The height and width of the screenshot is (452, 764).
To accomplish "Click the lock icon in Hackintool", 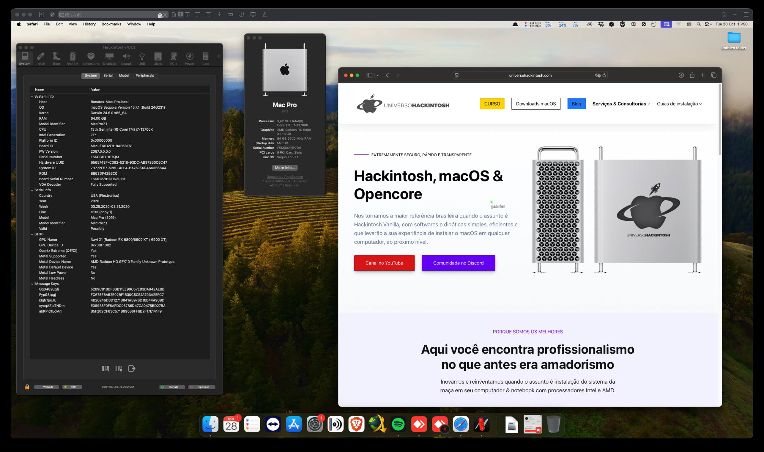I will (x=27, y=387).
